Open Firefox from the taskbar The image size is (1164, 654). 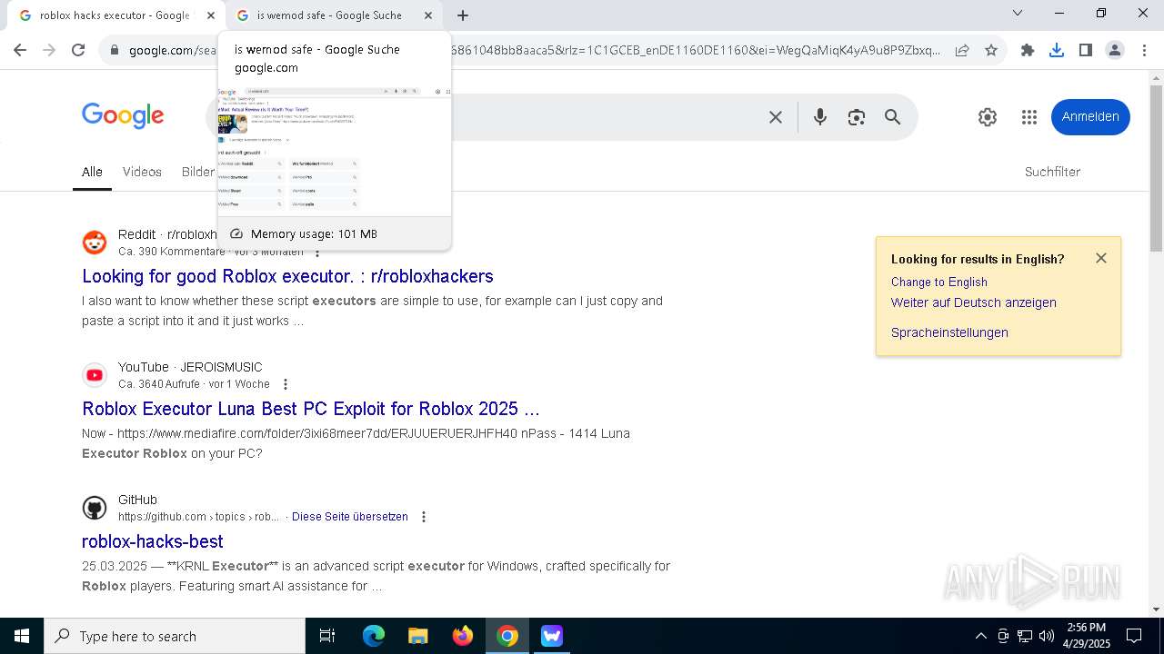point(463,636)
